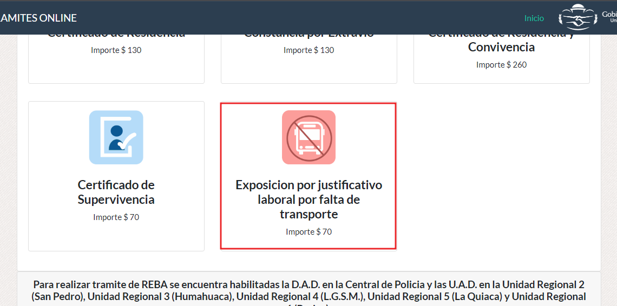Click the cut-off heading above Convivencia

pos(501,36)
